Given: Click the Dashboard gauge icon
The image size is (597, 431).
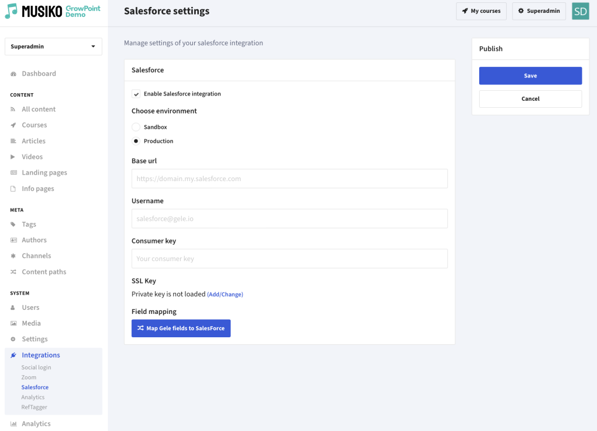Looking at the screenshot, I should (13, 74).
